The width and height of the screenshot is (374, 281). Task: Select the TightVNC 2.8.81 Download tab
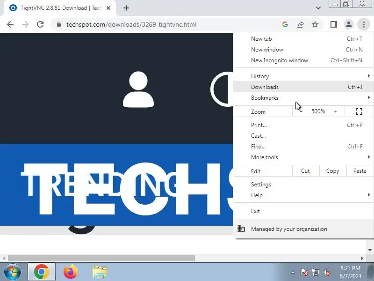coord(60,8)
